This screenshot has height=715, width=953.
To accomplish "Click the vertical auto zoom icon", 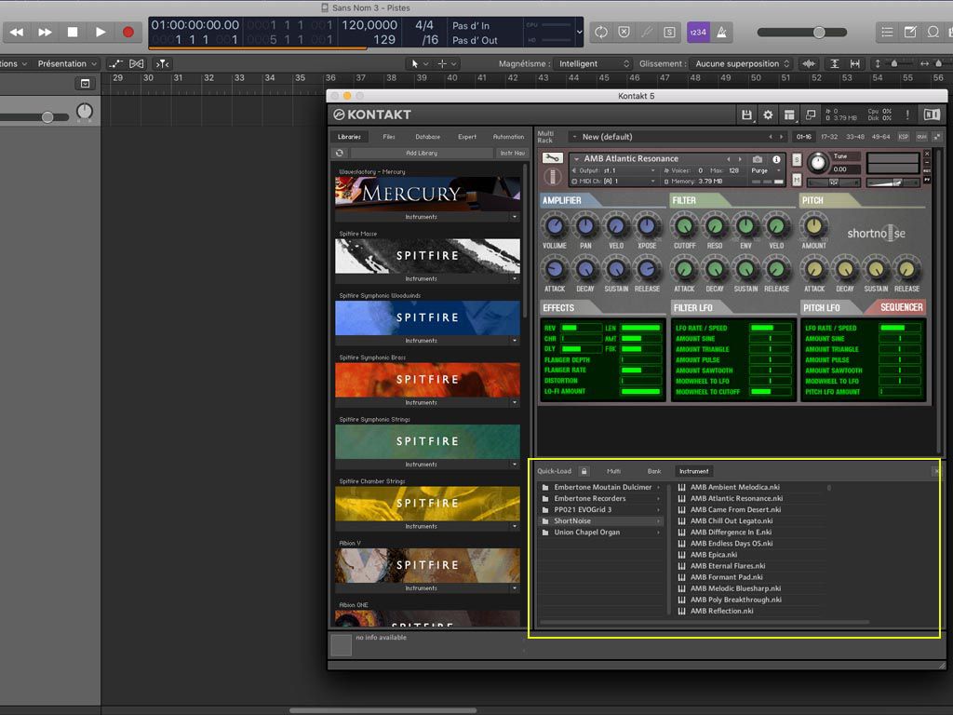I will pos(835,63).
